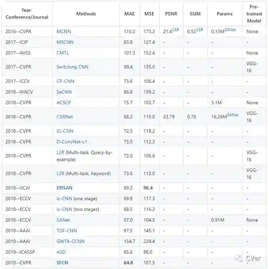Click the CSR superscript beside PSNR 21.4
269x269 pixels.
[176, 30]
